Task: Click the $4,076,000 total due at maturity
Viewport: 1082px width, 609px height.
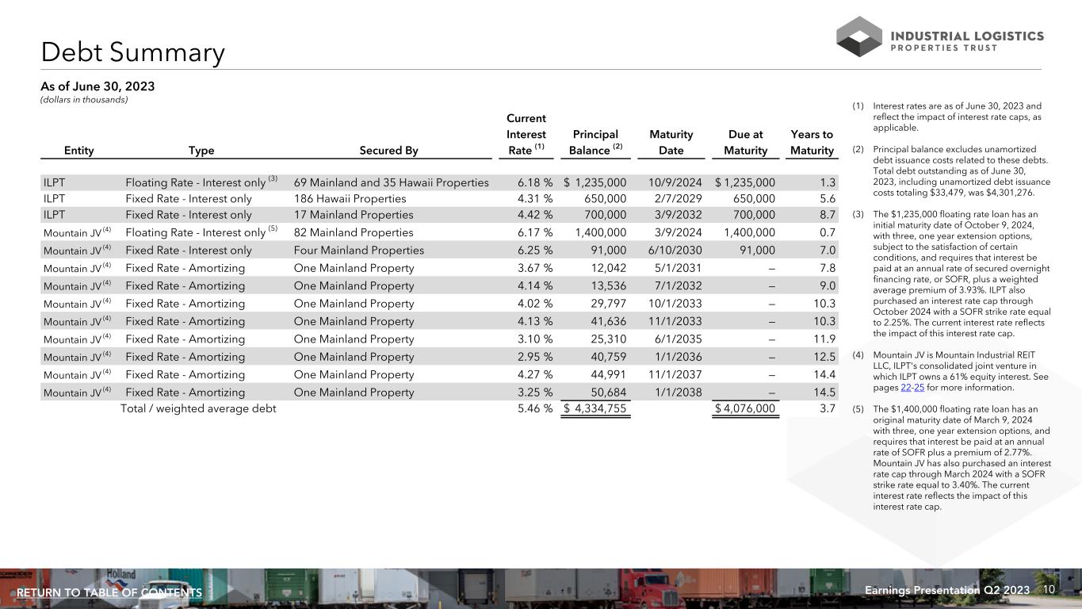Action: pyautogui.click(x=744, y=409)
